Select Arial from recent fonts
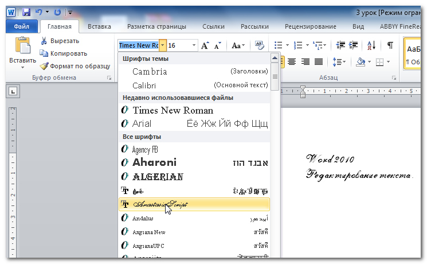Viewport: 427px width, 264px height. point(194,123)
